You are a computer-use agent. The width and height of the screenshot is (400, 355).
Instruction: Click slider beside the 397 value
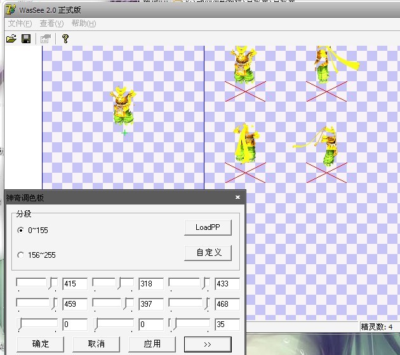[x=113, y=304]
